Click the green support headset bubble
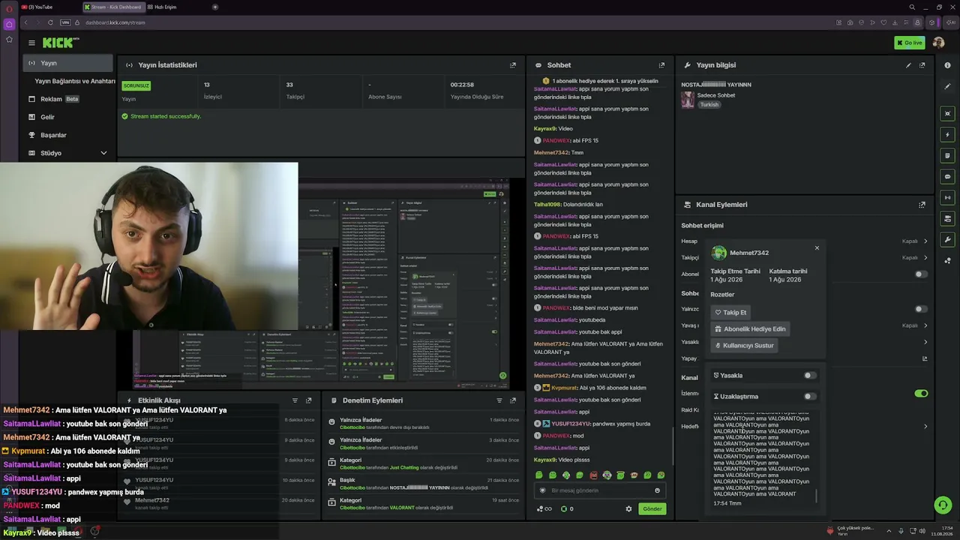This screenshot has height=540, width=960. click(x=943, y=505)
